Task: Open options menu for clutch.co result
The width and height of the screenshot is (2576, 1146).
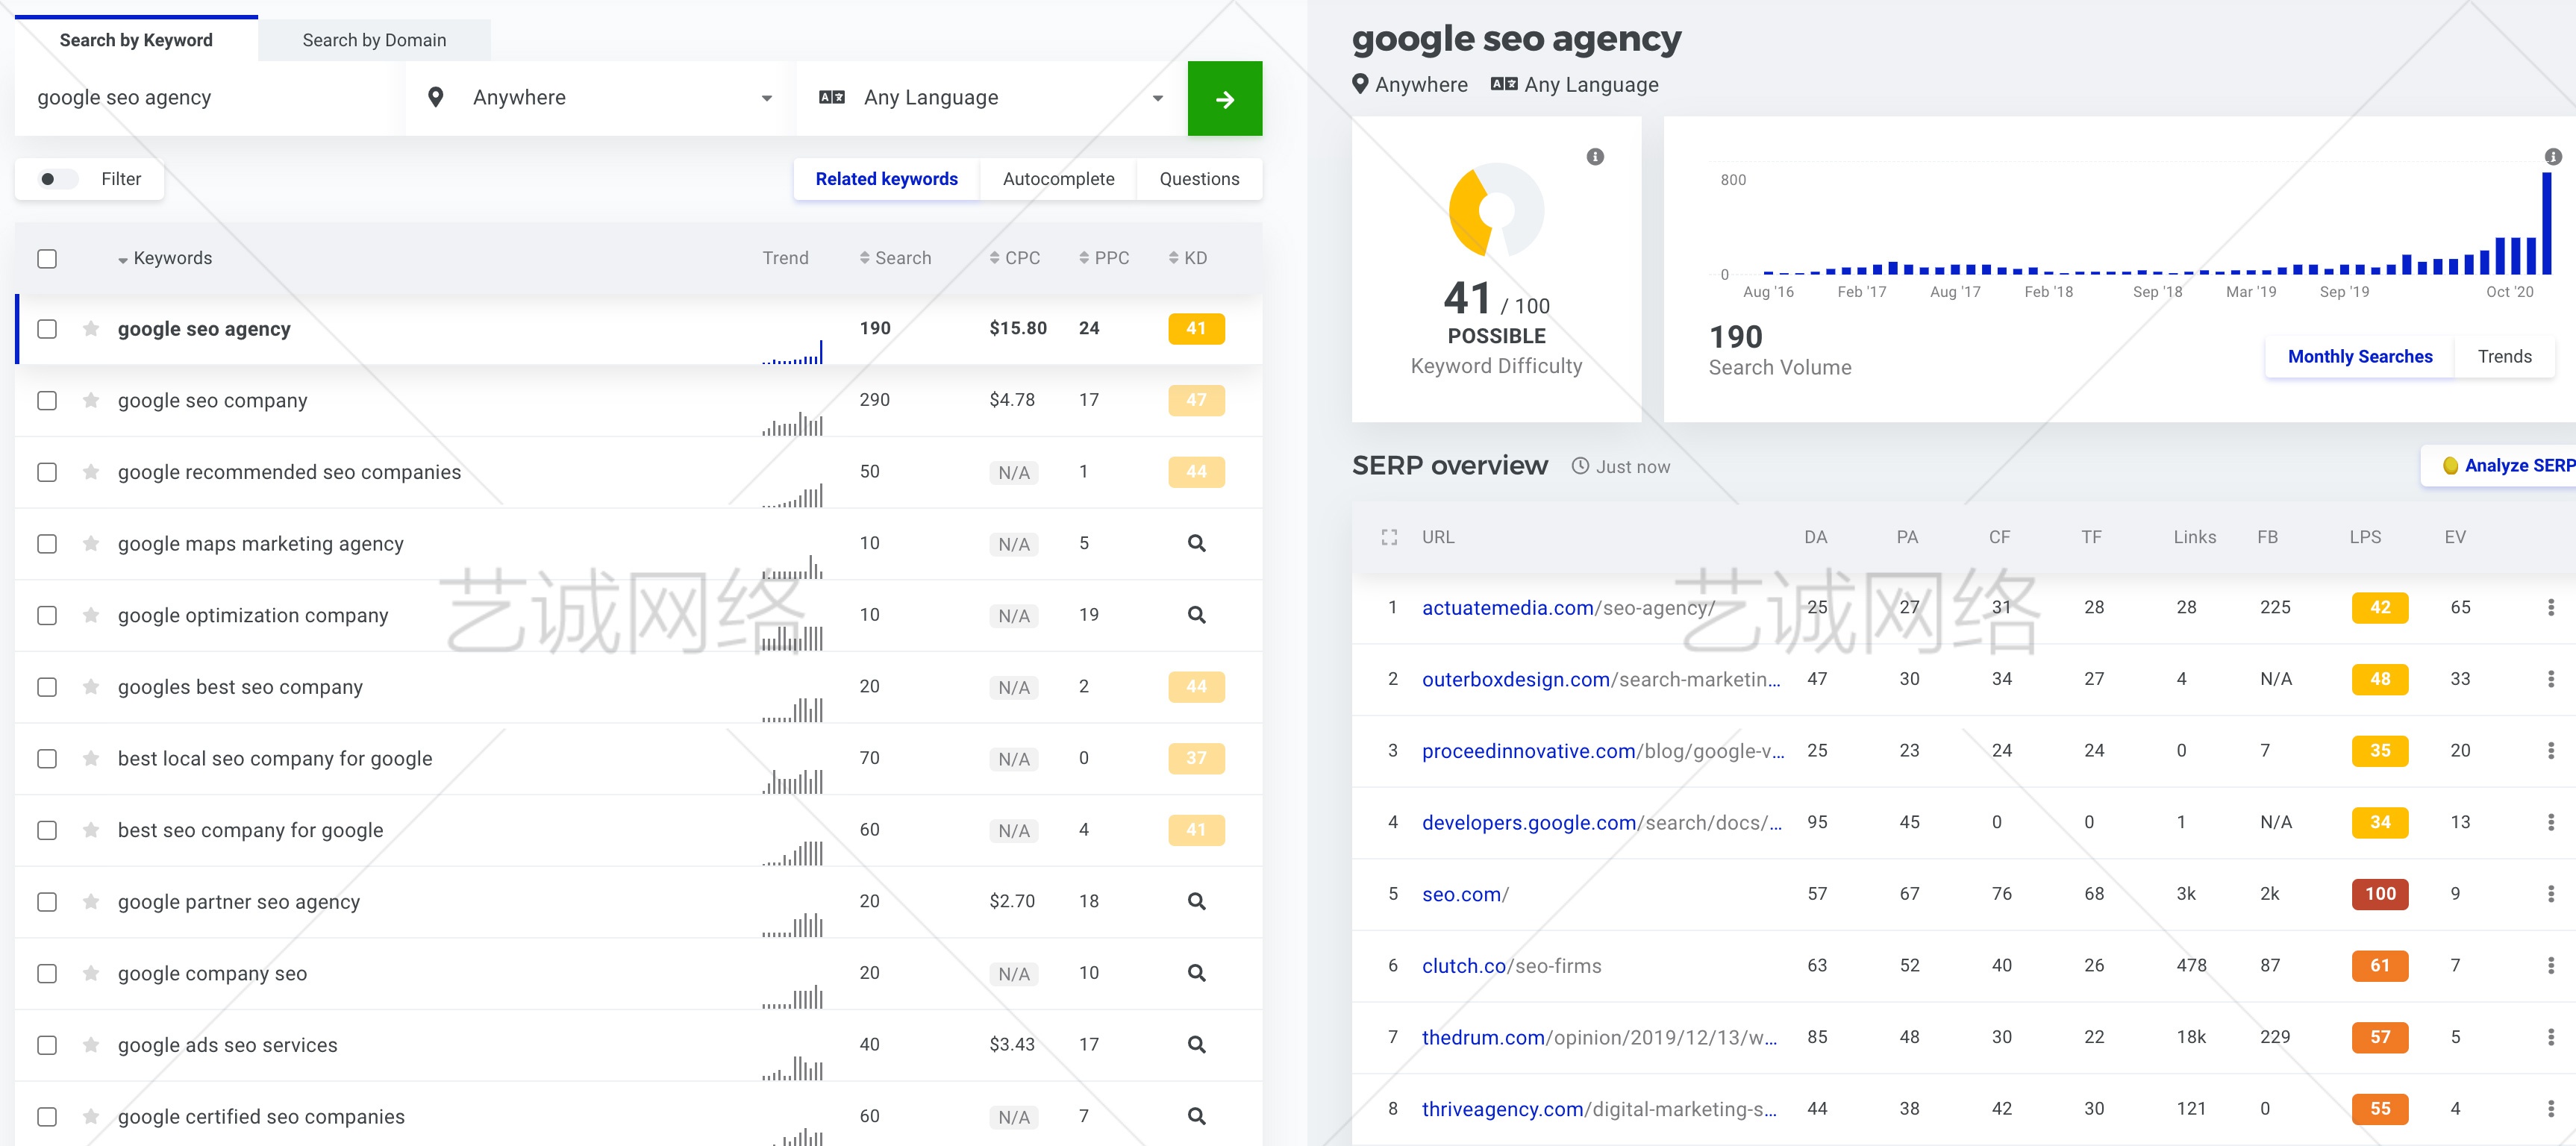Action: 2550,966
